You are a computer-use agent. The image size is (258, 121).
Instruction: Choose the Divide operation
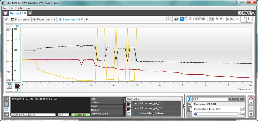[x=107, y=106]
